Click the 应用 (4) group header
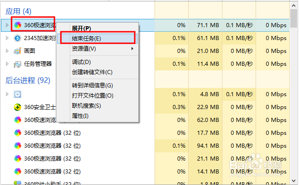 pos(18,12)
